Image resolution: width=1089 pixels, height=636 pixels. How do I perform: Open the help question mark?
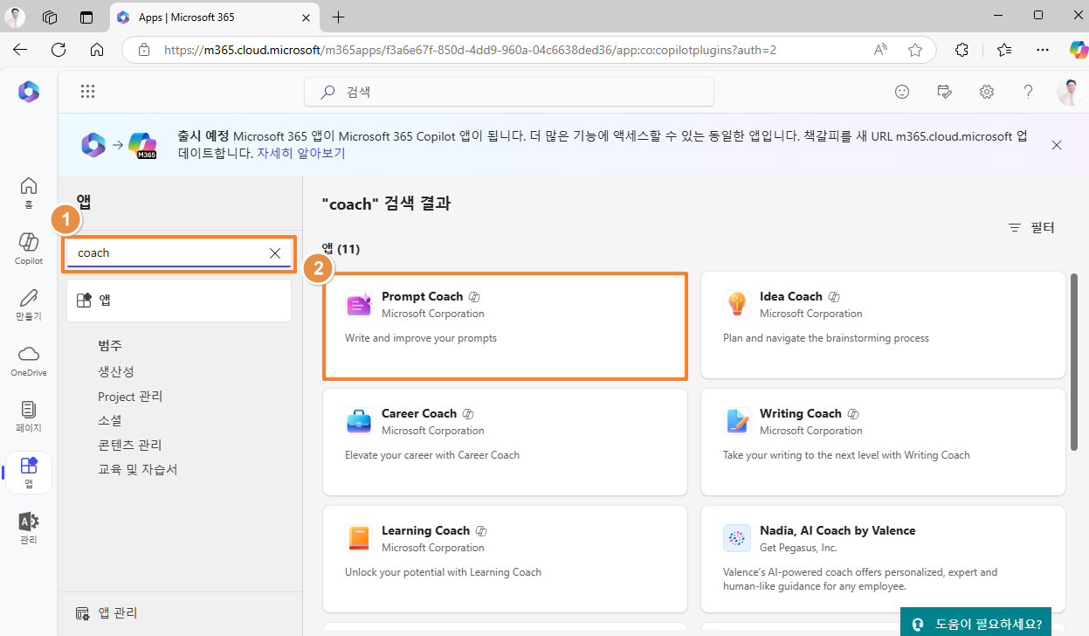coord(1029,92)
